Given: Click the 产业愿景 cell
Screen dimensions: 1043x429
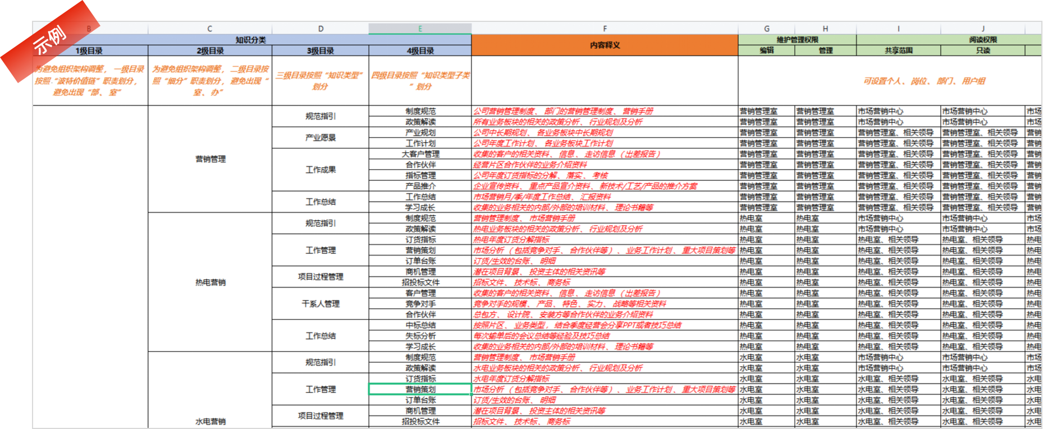Looking at the screenshot, I should (x=320, y=138).
